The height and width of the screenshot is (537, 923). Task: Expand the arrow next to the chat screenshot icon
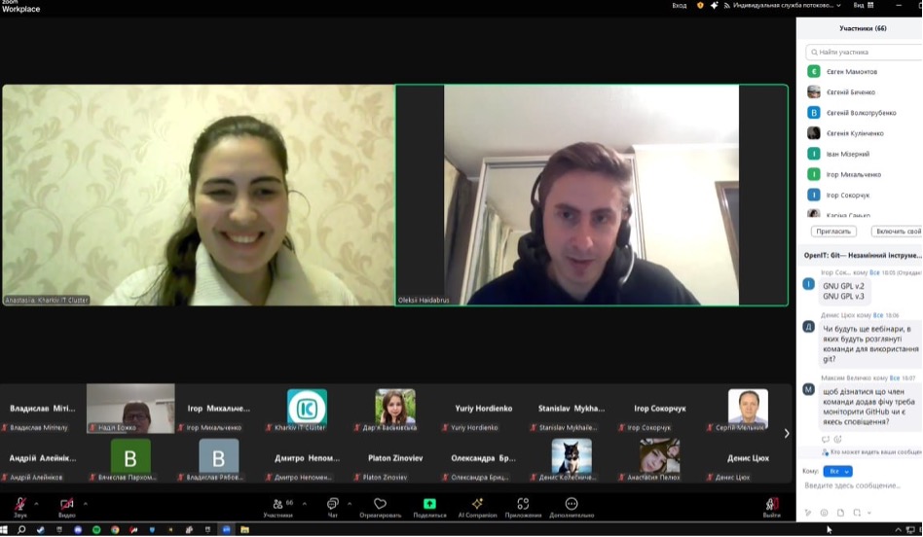coord(868,513)
